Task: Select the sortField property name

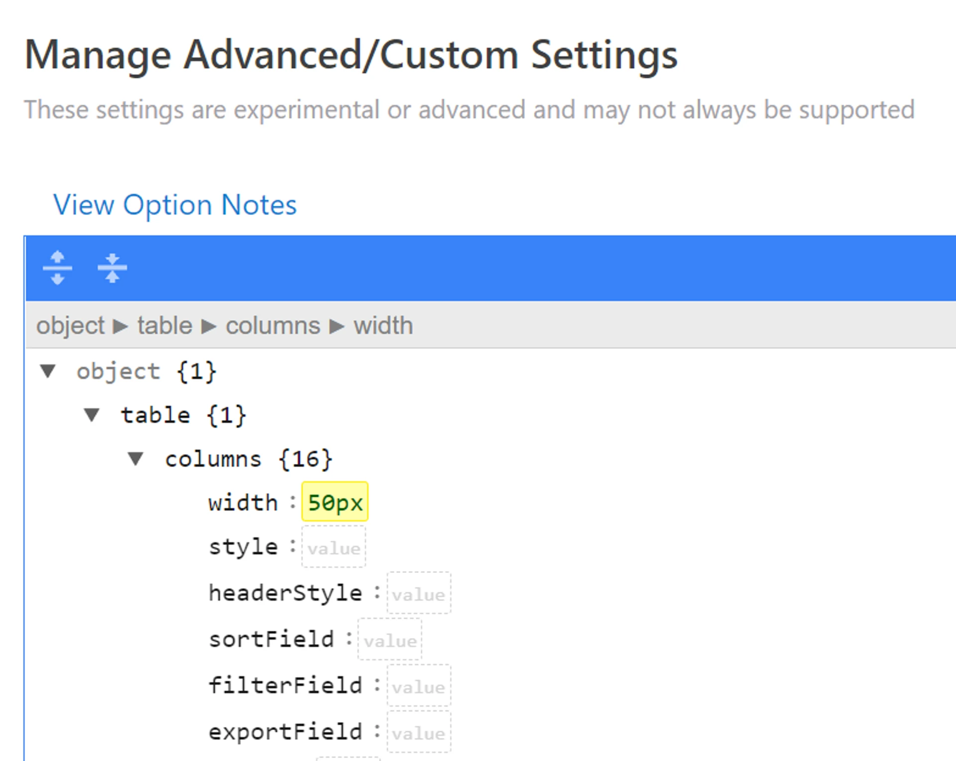Action: (271, 639)
